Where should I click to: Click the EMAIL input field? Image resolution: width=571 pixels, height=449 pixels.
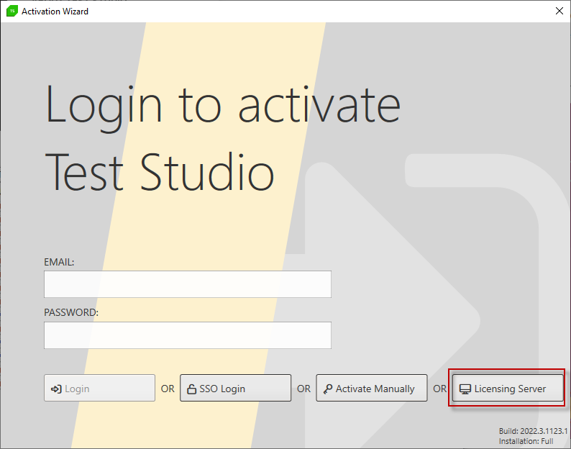pos(188,284)
